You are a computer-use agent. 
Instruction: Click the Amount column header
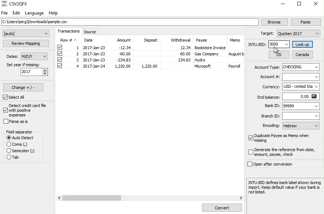point(120,40)
